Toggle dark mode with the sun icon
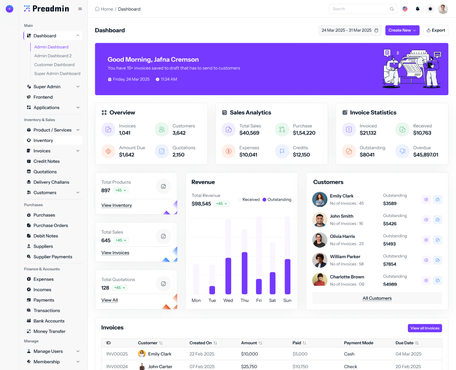 (430, 8)
